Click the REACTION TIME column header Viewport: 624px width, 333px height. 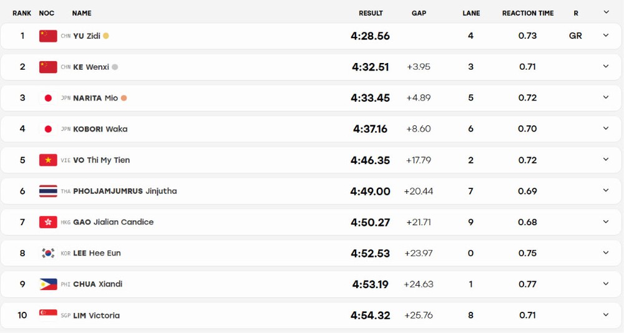coord(528,13)
